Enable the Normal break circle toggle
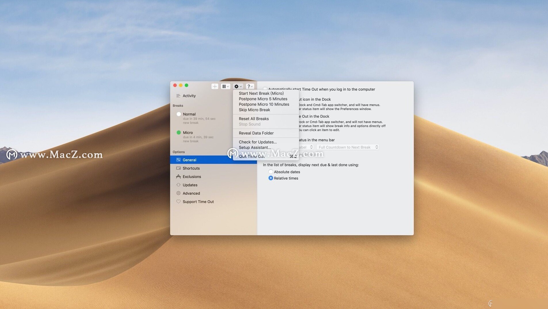The height and width of the screenshot is (309, 548). click(x=179, y=114)
